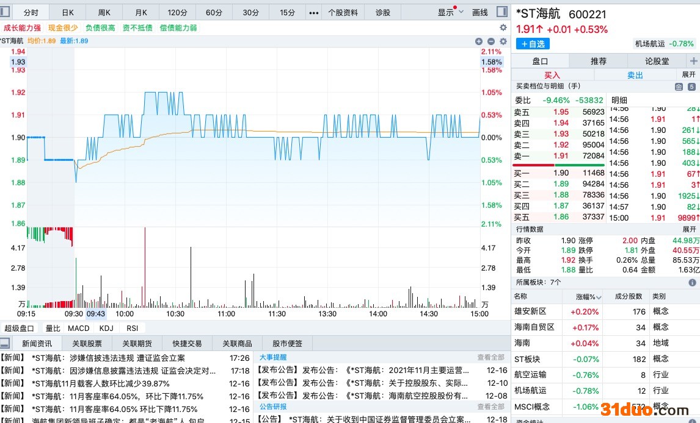点击买卖档位区域的「5」档位图标
The image size is (700, 423).
(692, 87)
